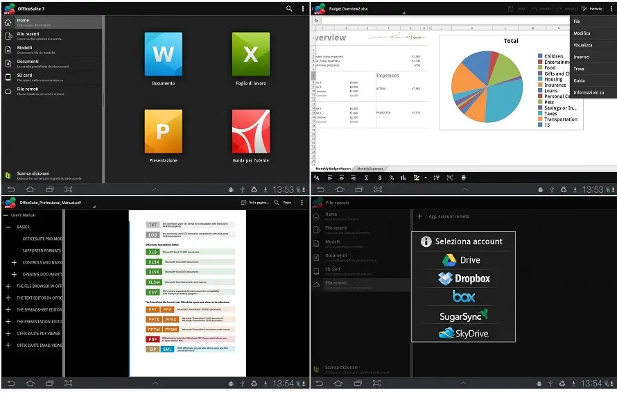
Task: Expand OPENING DOCUMENTS outline node
Action: tap(14, 275)
